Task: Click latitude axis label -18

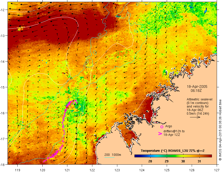Action: [x=3, y=165]
